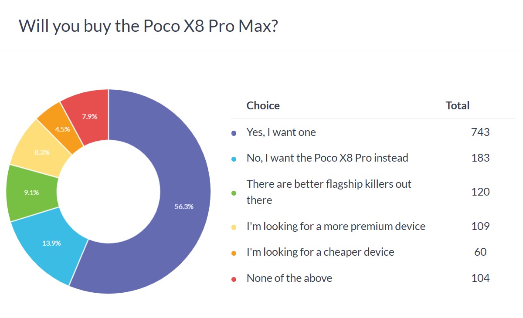Click the green 9.1% donut segment
523x318 pixels.
[31, 193]
